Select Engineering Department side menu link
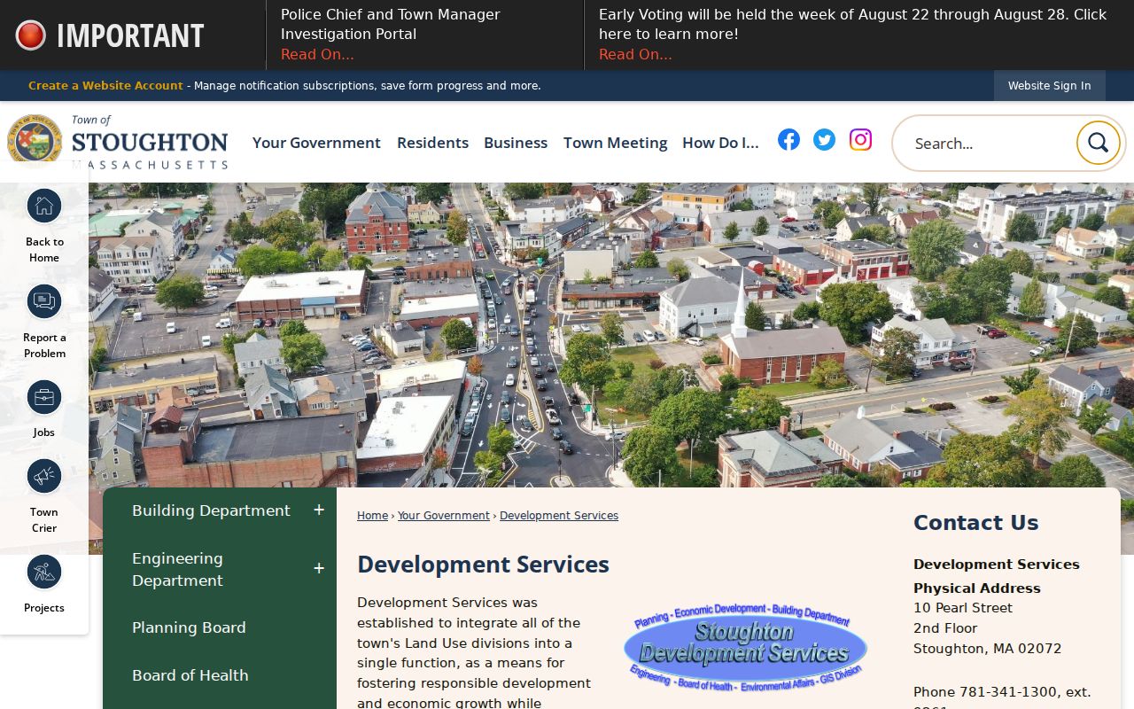This screenshot has height=709, width=1134. [177, 569]
